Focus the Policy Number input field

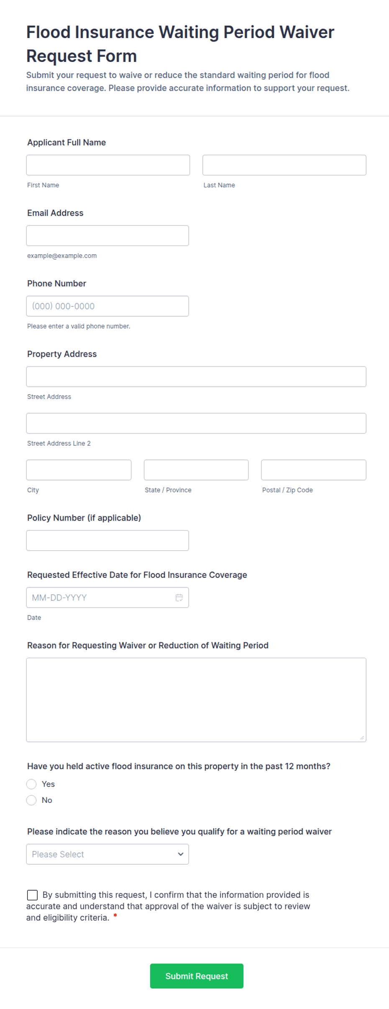coord(107,540)
